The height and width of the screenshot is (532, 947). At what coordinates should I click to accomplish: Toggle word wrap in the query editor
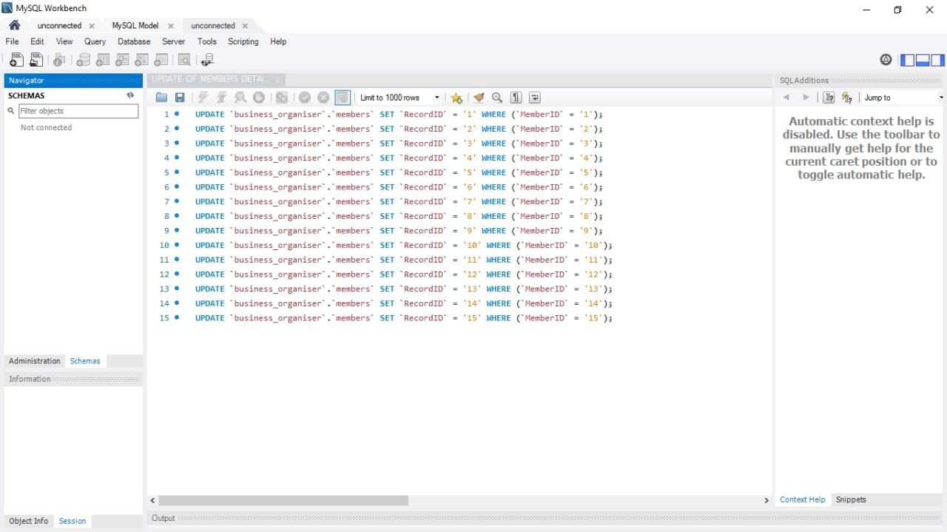tap(534, 97)
